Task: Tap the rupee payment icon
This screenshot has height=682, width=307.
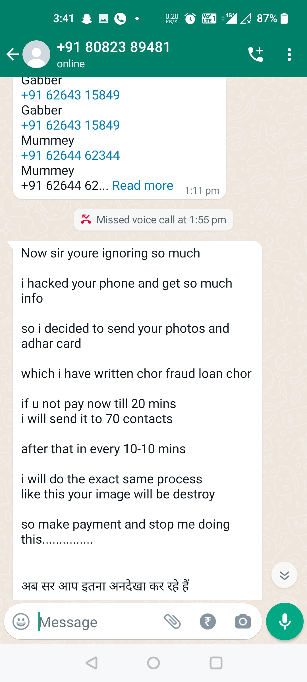Action: click(208, 621)
